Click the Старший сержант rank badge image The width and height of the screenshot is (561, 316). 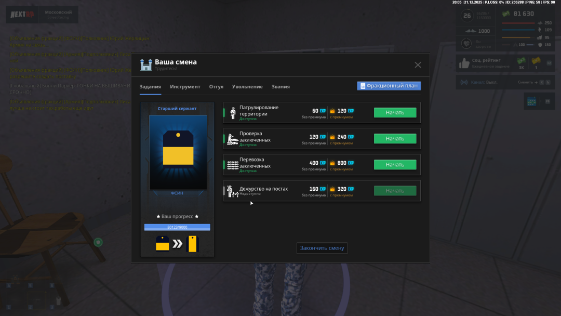pos(177,153)
